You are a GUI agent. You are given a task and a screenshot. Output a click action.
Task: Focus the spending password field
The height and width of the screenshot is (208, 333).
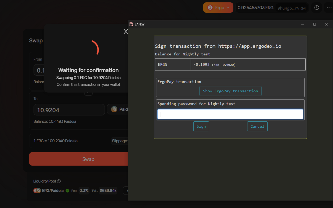pos(230,114)
